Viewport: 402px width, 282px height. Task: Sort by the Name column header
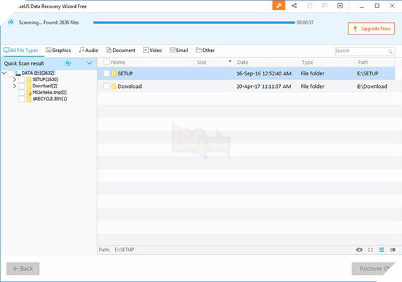click(118, 63)
